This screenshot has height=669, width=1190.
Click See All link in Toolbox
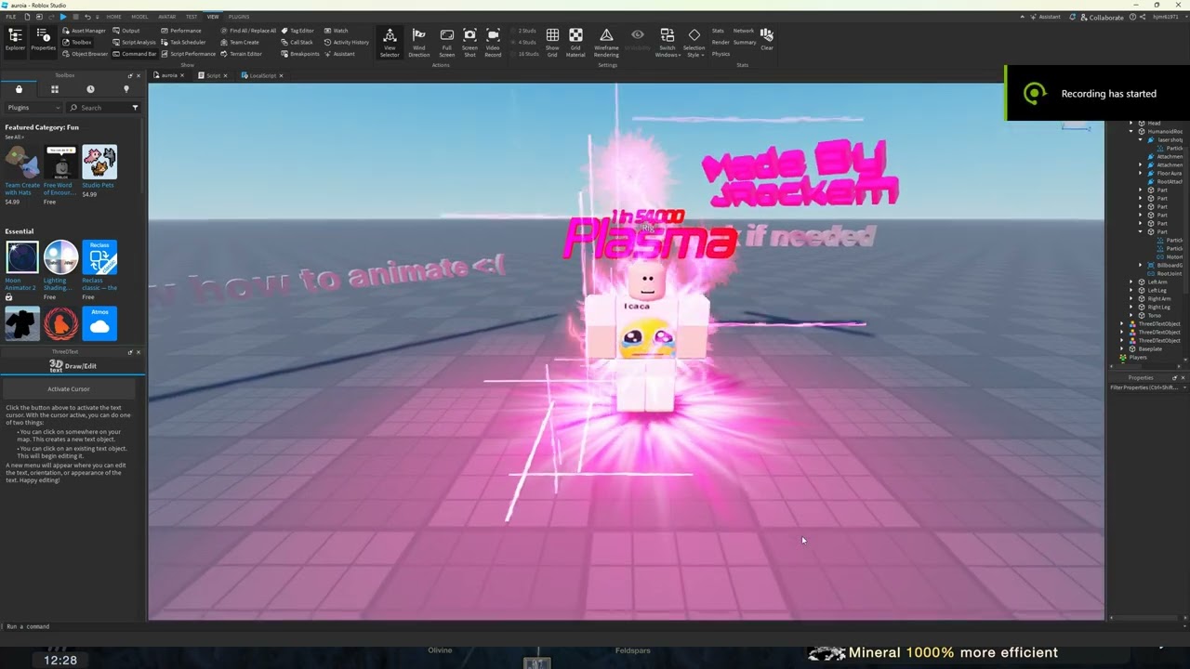point(14,137)
